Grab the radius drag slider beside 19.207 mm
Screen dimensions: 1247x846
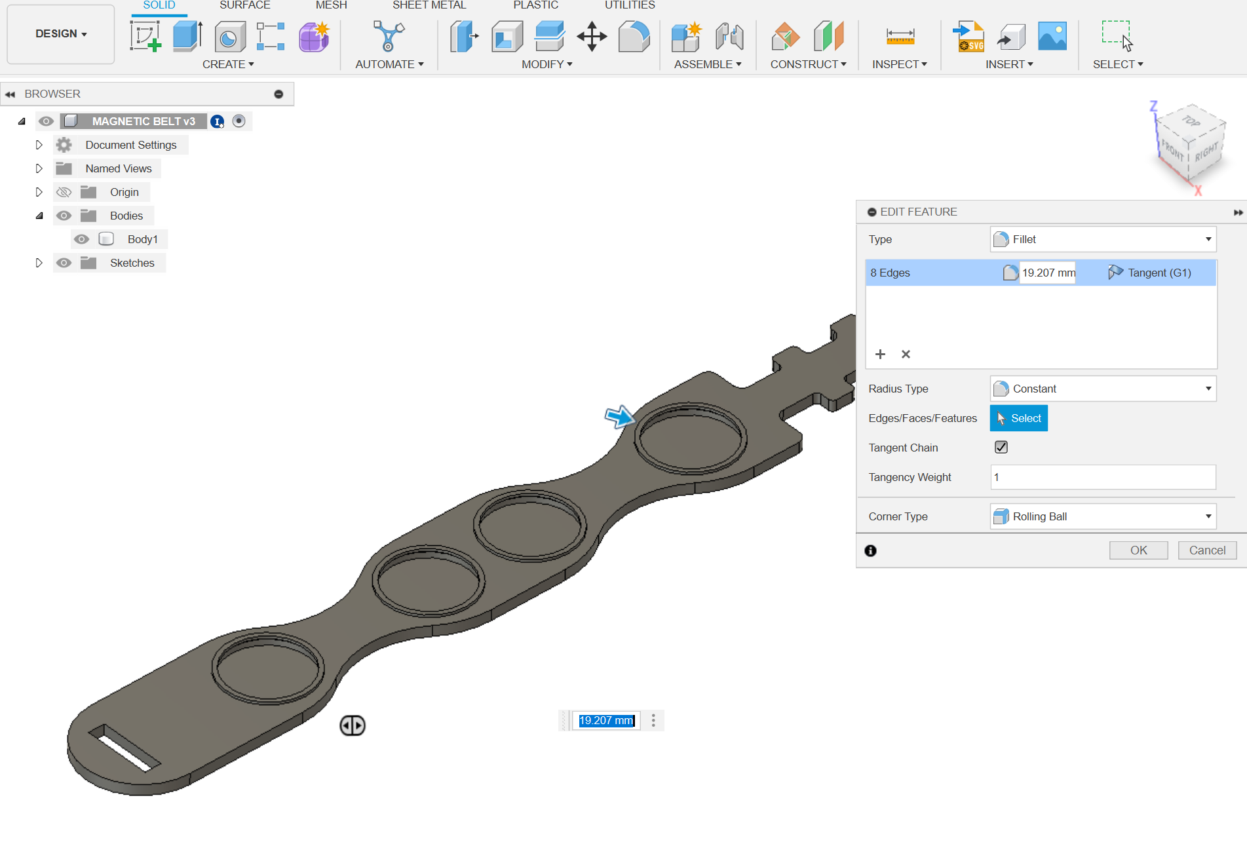(x=353, y=725)
